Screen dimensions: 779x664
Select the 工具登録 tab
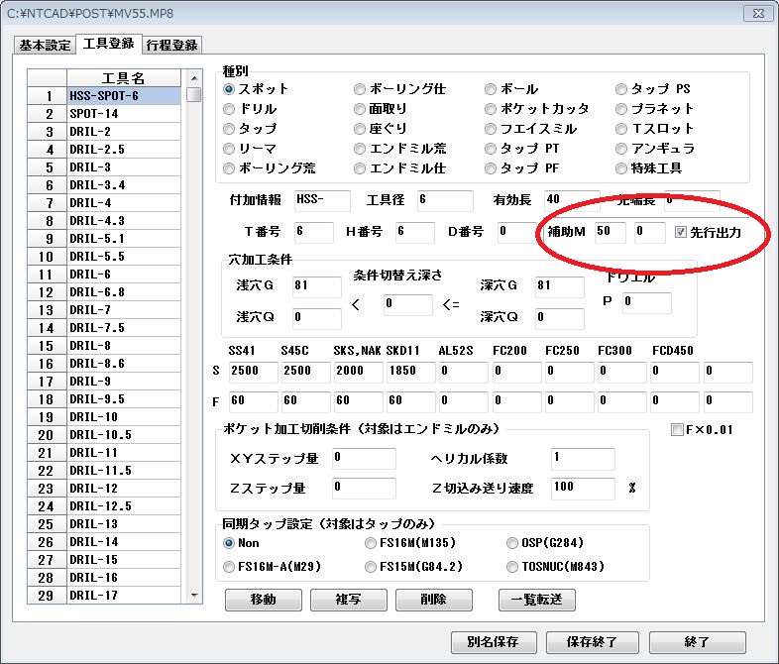(109, 44)
